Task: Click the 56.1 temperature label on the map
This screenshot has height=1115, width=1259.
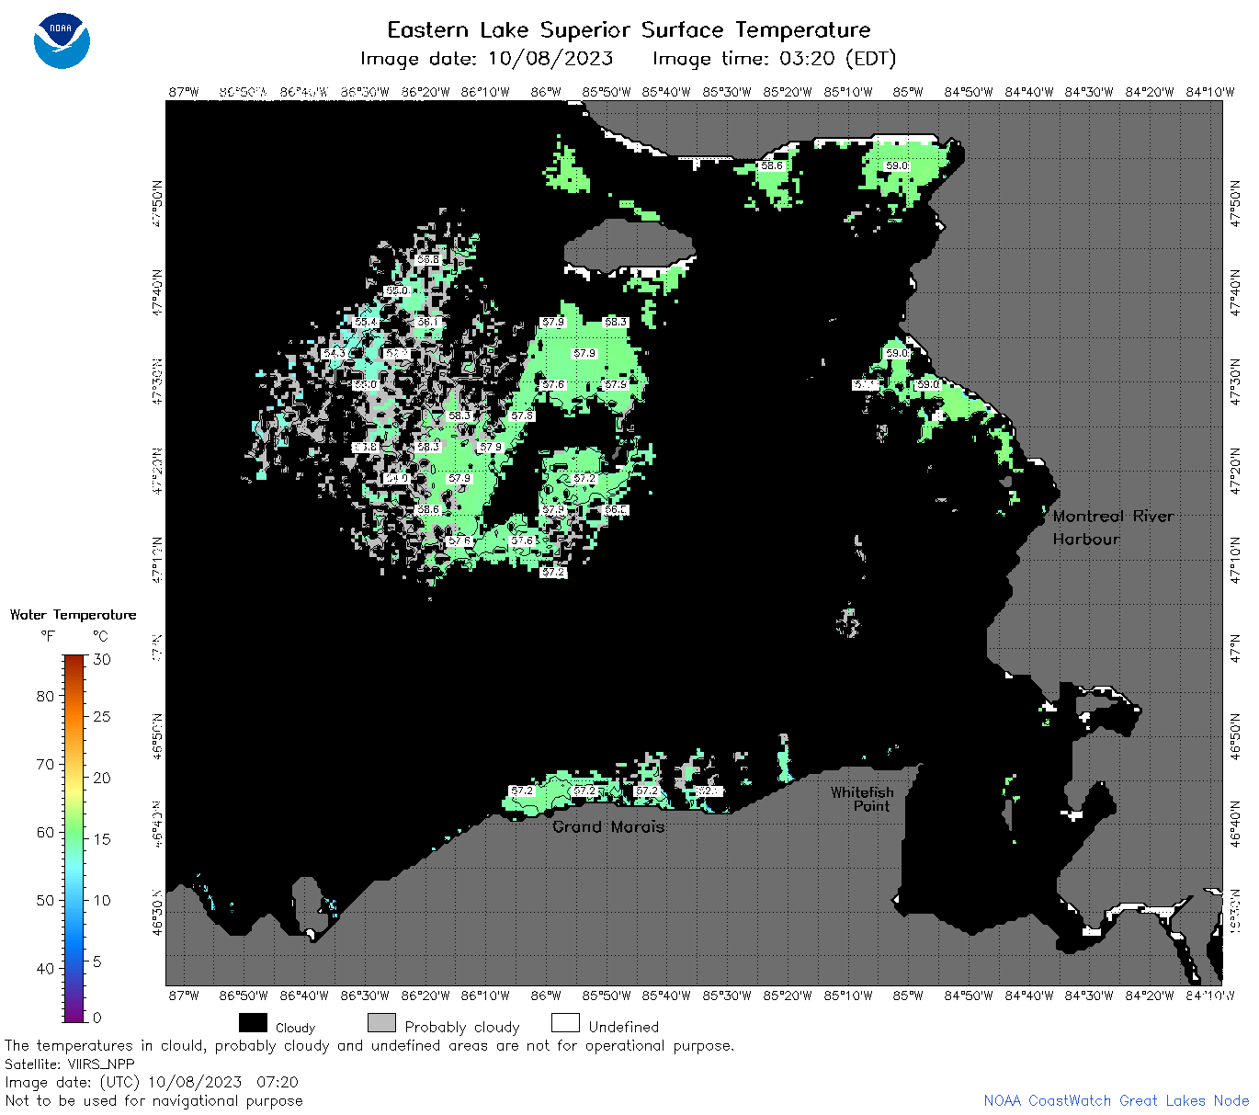Action: [x=427, y=322]
